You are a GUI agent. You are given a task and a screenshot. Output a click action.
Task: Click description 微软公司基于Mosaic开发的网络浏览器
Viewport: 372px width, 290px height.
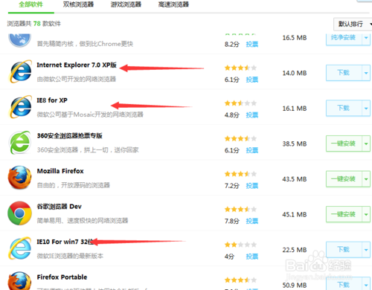click(x=90, y=115)
